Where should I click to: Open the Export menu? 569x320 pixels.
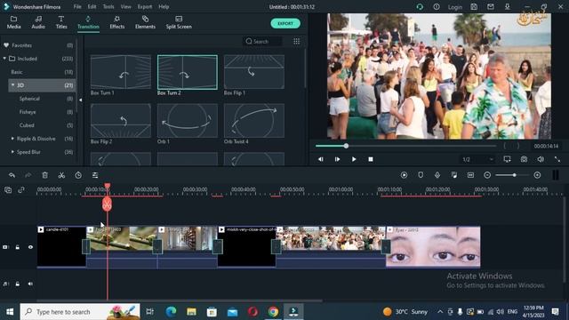[x=145, y=6]
